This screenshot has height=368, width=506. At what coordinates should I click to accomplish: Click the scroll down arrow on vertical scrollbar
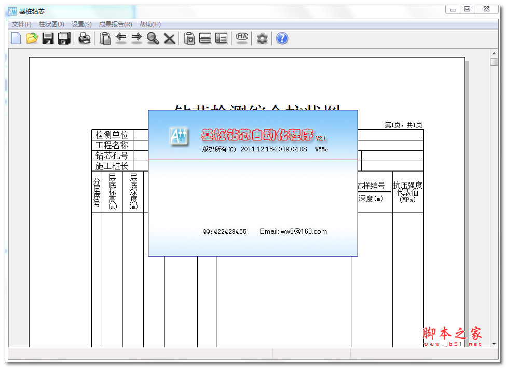click(x=494, y=344)
